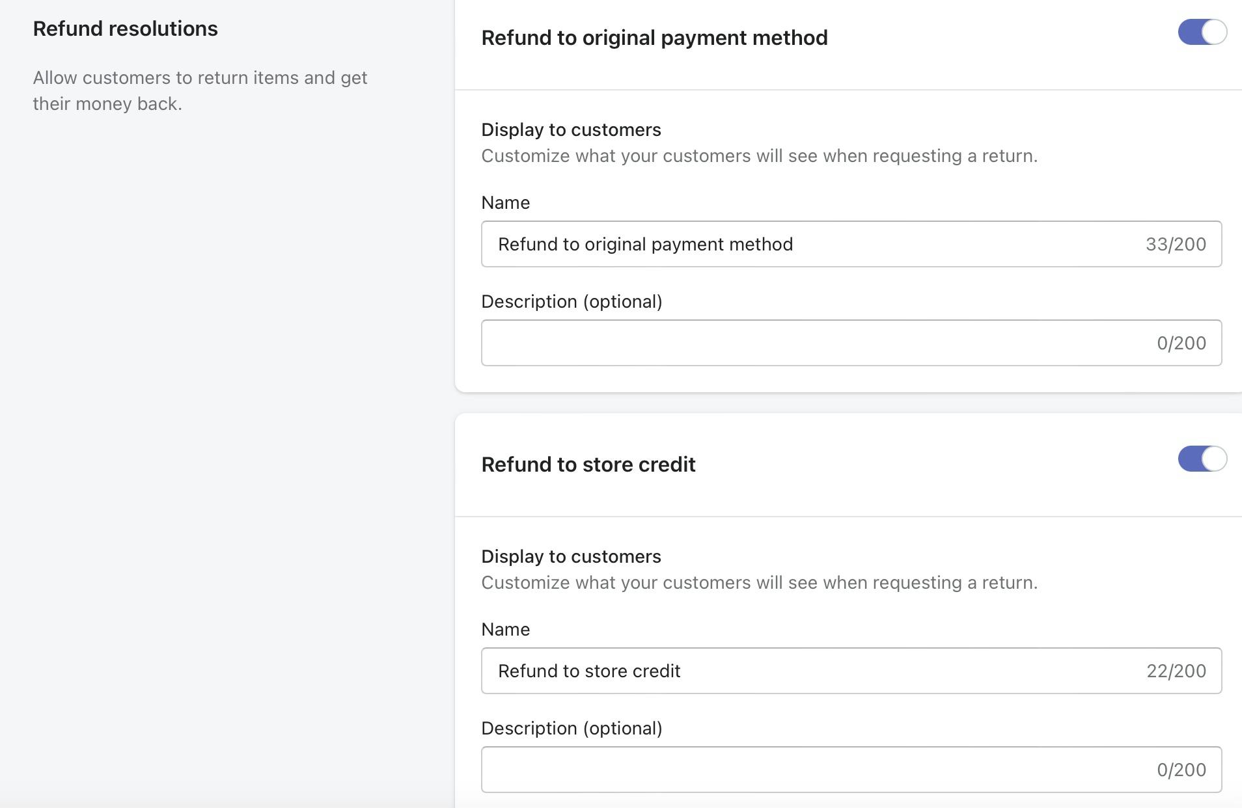Click the "Customize what your customers" hint in the first card
1242x808 pixels.
[759, 156]
